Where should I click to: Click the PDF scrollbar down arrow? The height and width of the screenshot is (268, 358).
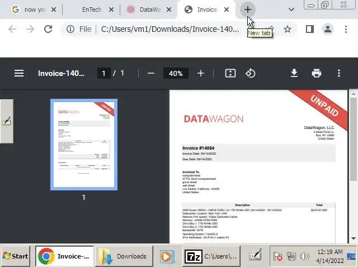click(x=354, y=238)
